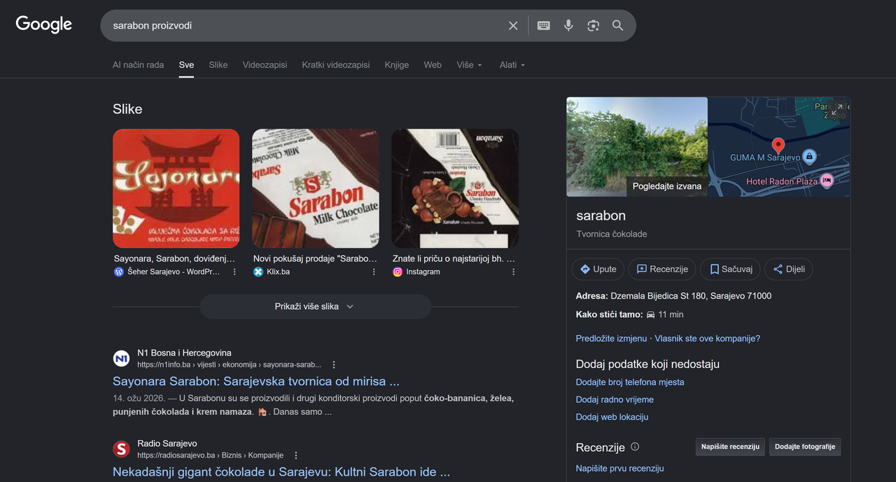The height and width of the screenshot is (482, 896).
Task: Click Pogledajte izvana street view photo
Action: [637, 147]
